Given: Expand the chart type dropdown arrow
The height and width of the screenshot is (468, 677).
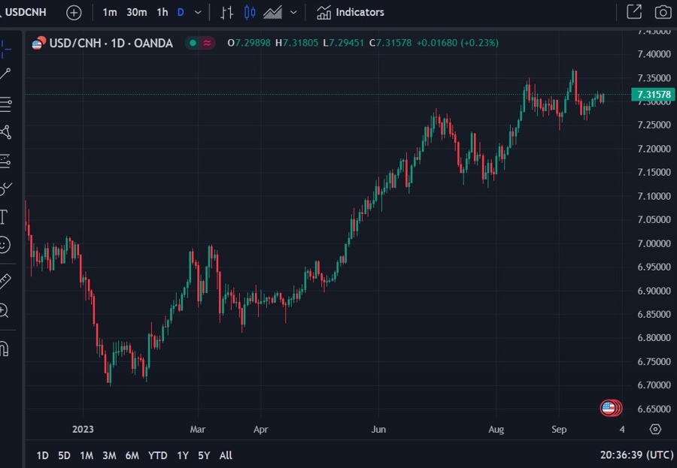Looking at the screenshot, I should pyautogui.click(x=293, y=12).
